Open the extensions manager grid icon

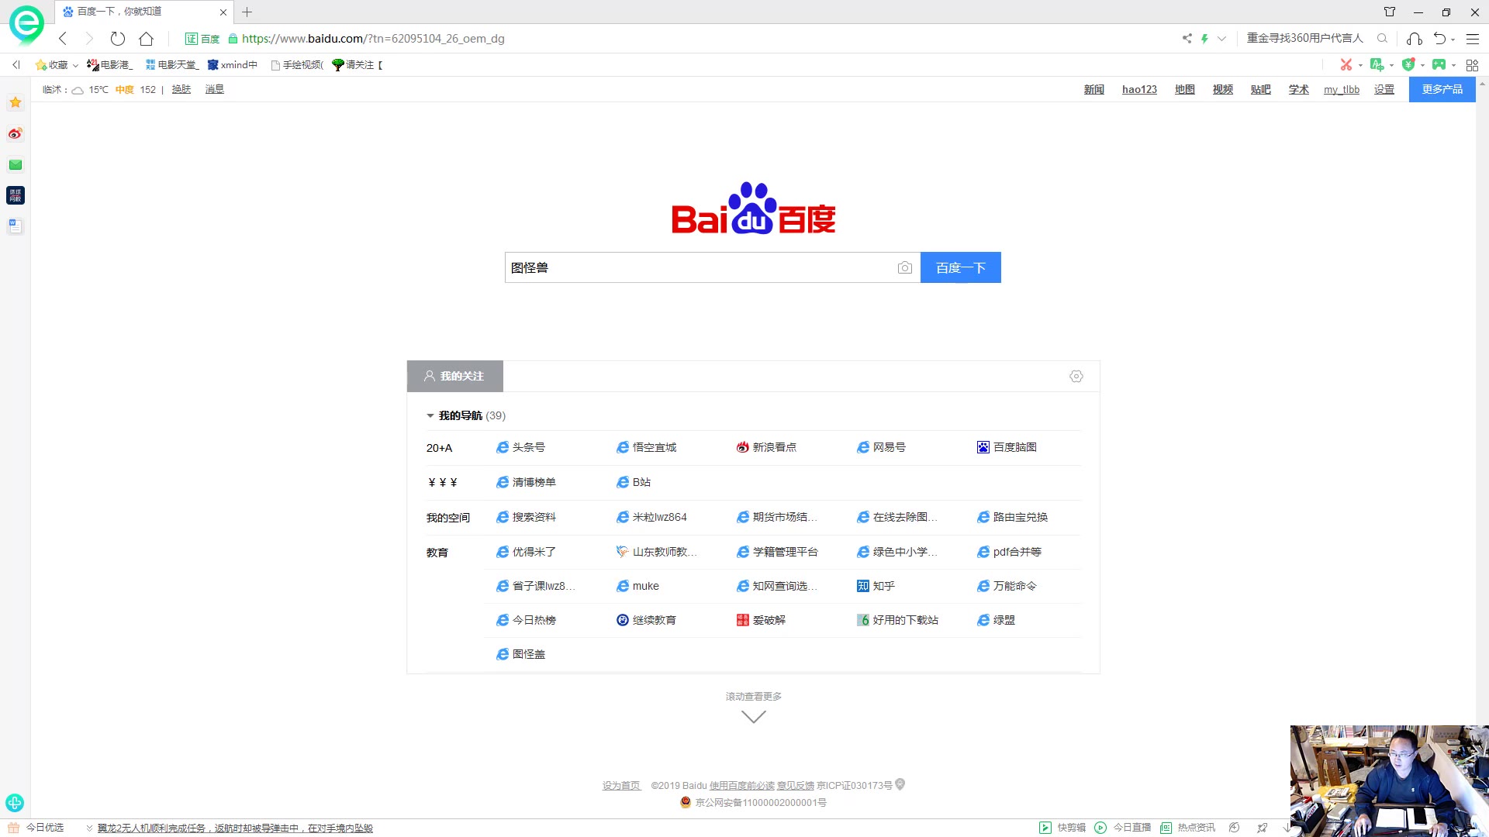(1472, 65)
